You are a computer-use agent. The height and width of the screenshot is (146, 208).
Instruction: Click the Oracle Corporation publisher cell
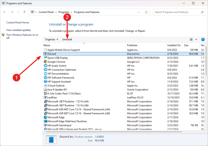click(x=138, y=89)
